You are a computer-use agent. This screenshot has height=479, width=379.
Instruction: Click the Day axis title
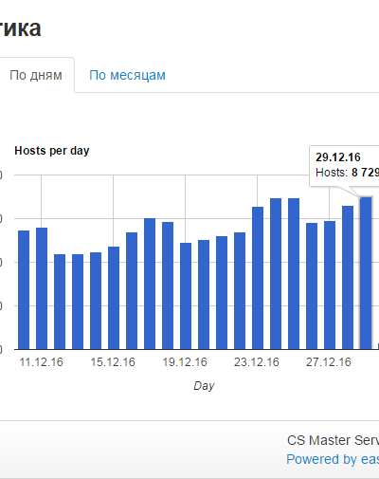(204, 386)
